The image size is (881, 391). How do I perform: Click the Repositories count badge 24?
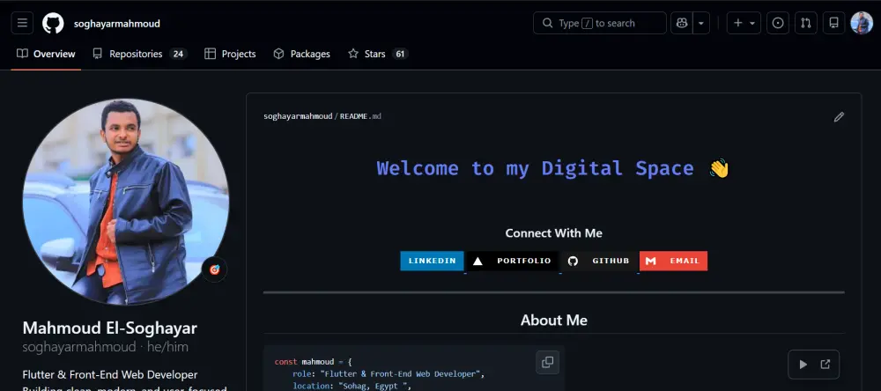[178, 54]
